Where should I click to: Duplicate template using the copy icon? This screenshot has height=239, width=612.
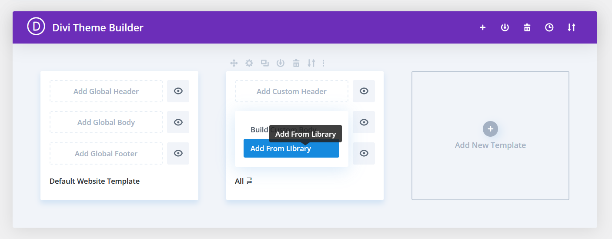[265, 63]
